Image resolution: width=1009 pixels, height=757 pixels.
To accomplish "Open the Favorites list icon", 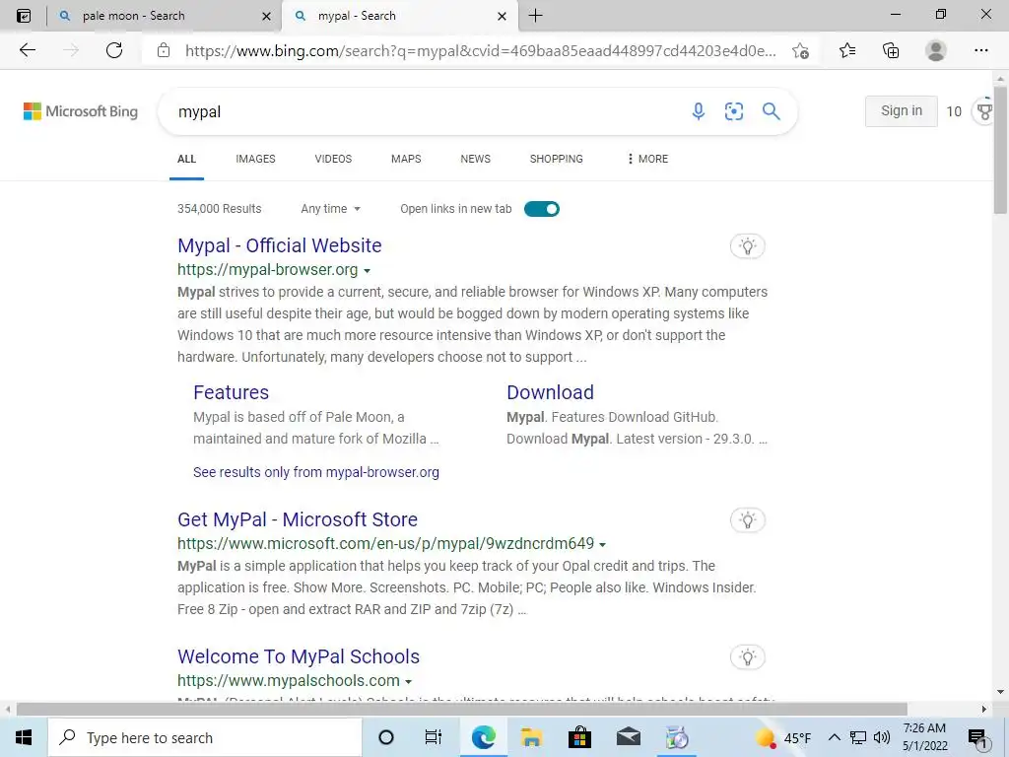I will [847, 50].
